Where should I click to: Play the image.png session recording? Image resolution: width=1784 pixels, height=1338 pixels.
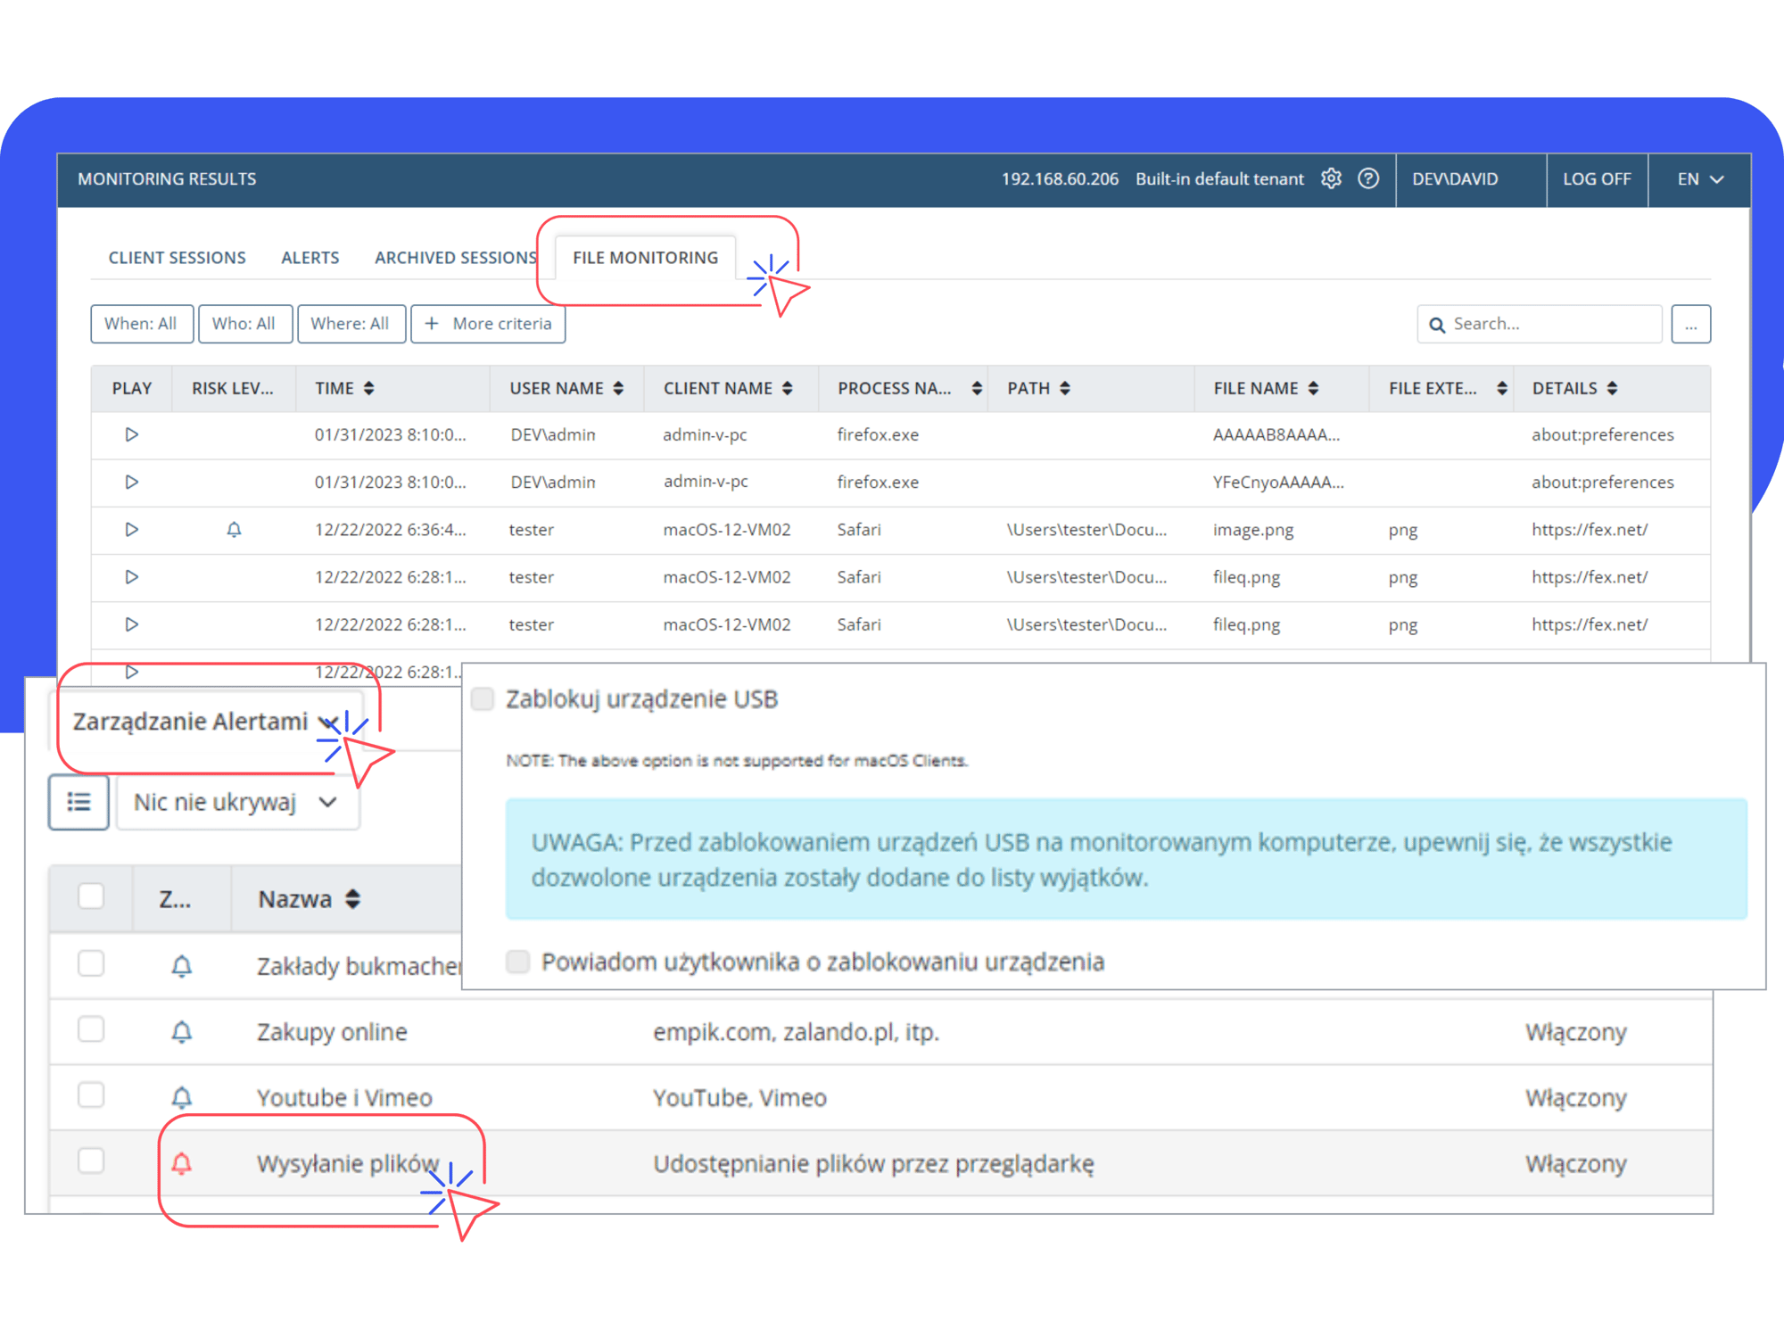(x=131, y=529)
